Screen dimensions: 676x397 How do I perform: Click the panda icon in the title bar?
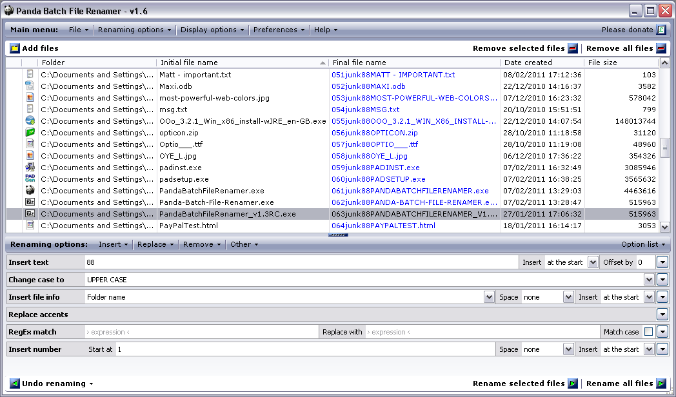click(x=9, y=11)
